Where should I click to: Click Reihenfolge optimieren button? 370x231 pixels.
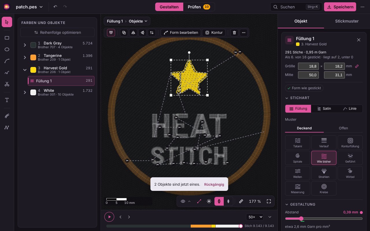(57, 32)
